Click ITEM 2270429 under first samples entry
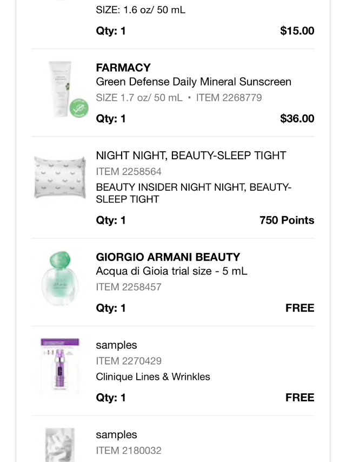 point(129,361)
